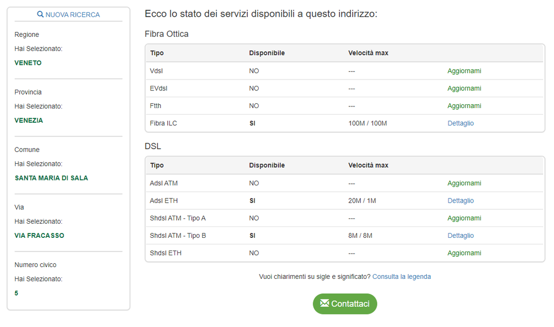Open Aggiornami link for Vdsl row
The image size is (554, 327).
tap(464, 71)
